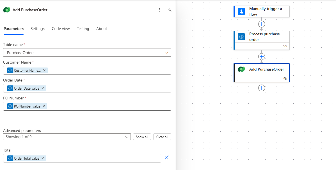
Task: Click the Process purchase order action icon
Action: [241, 36]
